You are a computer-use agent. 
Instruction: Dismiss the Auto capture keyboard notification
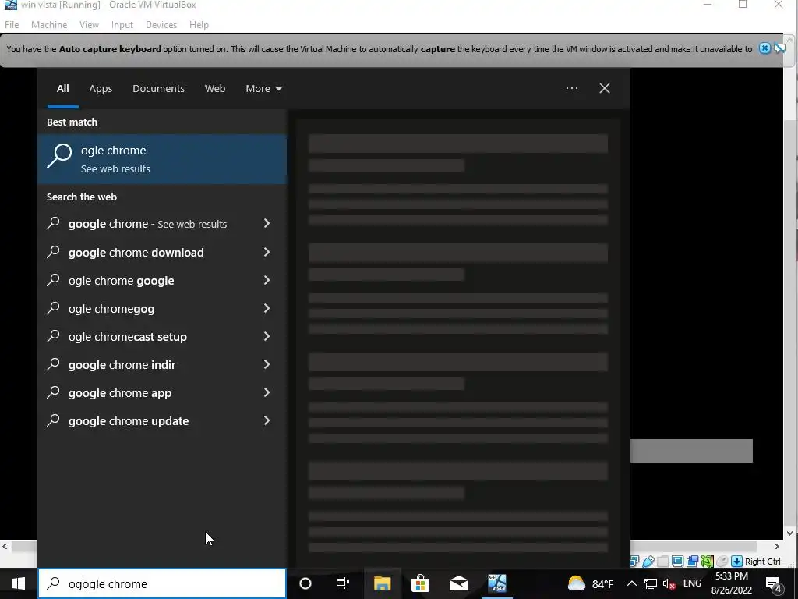(764, 48)
